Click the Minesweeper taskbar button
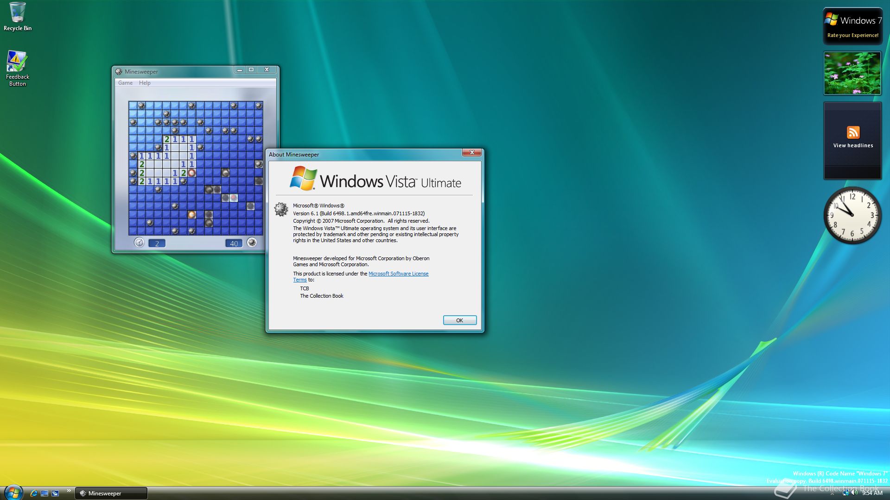This screenshot has width=890, height=500. coord(111,493)
